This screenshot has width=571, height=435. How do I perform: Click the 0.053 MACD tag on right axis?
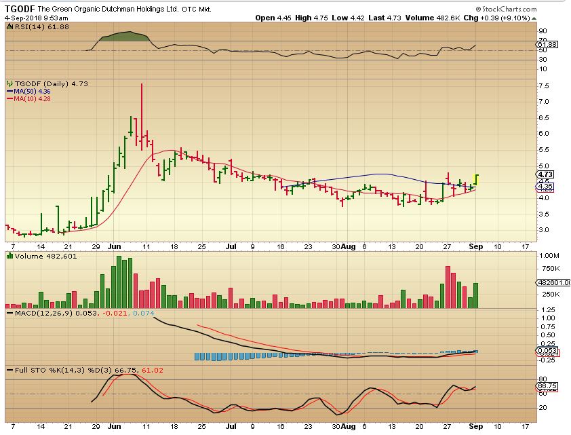547,350
